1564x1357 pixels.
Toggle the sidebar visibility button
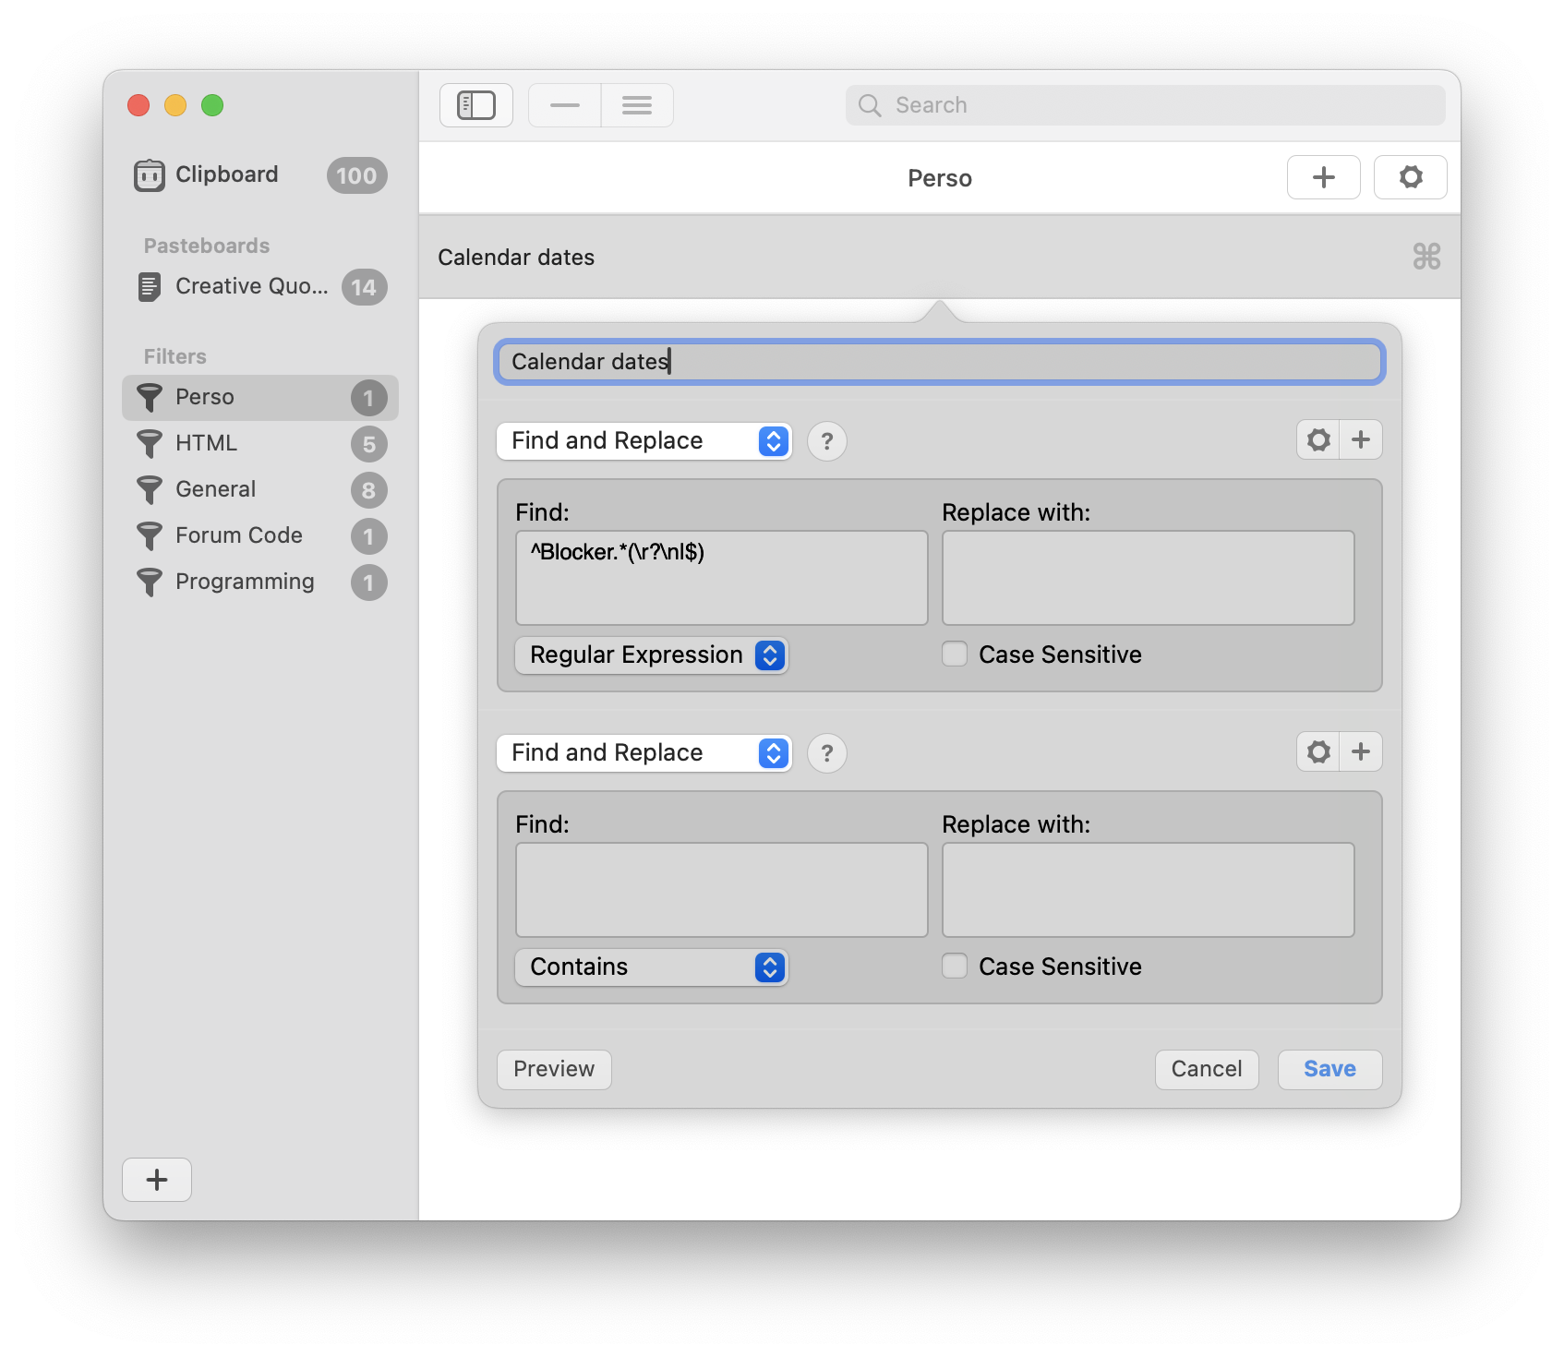click(x=475, y=105)
